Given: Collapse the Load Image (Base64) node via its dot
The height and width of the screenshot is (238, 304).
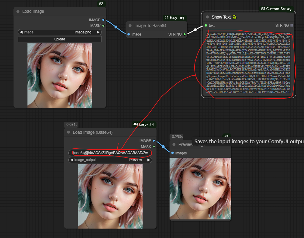Looking at the screenshot, I should tap(69, 133).
